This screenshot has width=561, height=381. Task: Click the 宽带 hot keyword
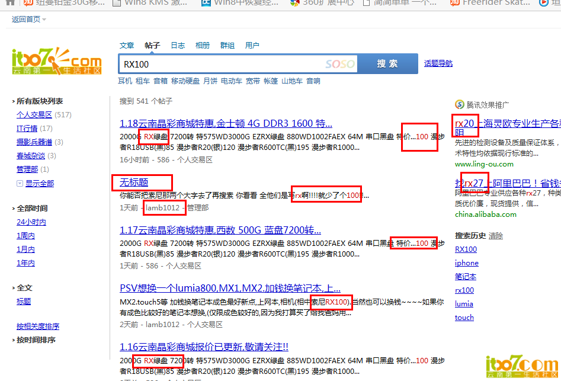click(253, 81)
